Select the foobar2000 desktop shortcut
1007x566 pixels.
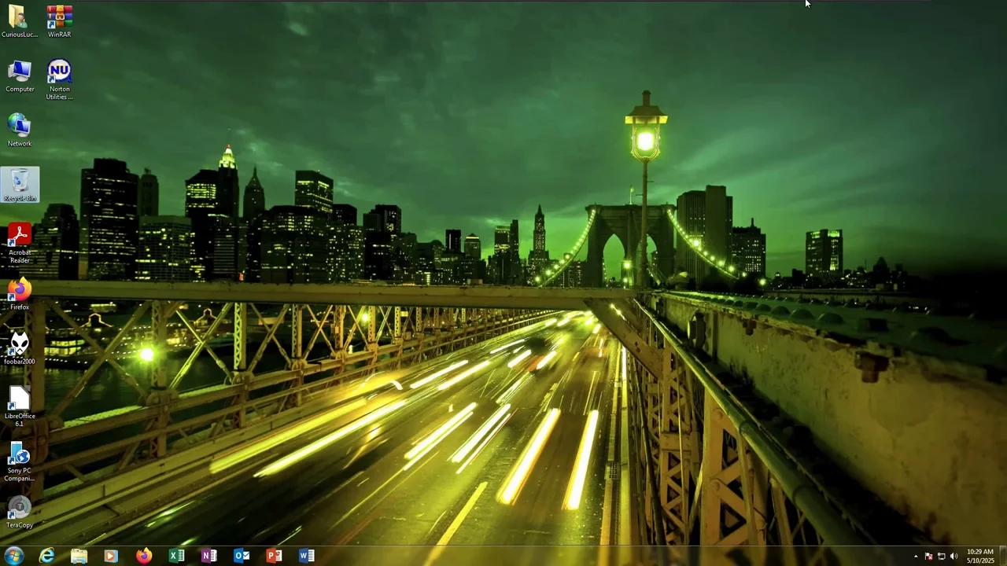point(20,348)
